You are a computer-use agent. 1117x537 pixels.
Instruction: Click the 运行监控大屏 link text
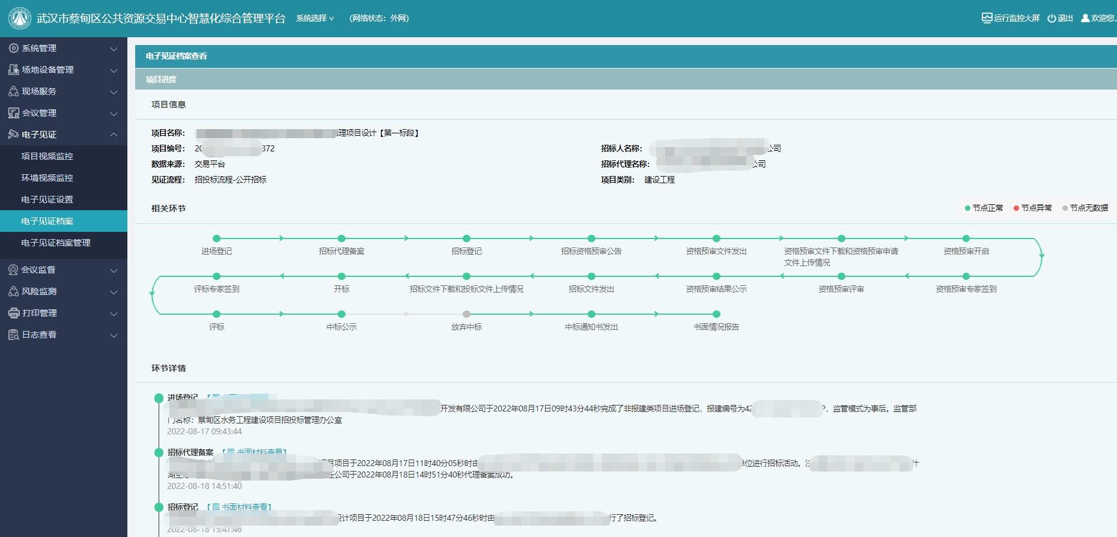pos(1017,18)
